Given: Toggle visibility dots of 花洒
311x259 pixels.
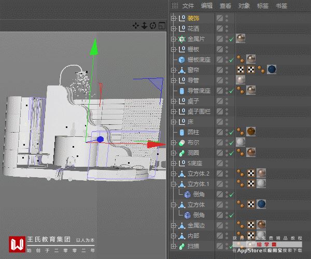Looking at the screenshot, I should click(x=227, y=28).
